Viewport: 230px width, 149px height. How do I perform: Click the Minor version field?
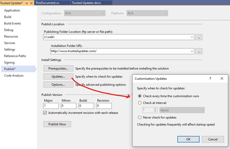click(69, 106)
